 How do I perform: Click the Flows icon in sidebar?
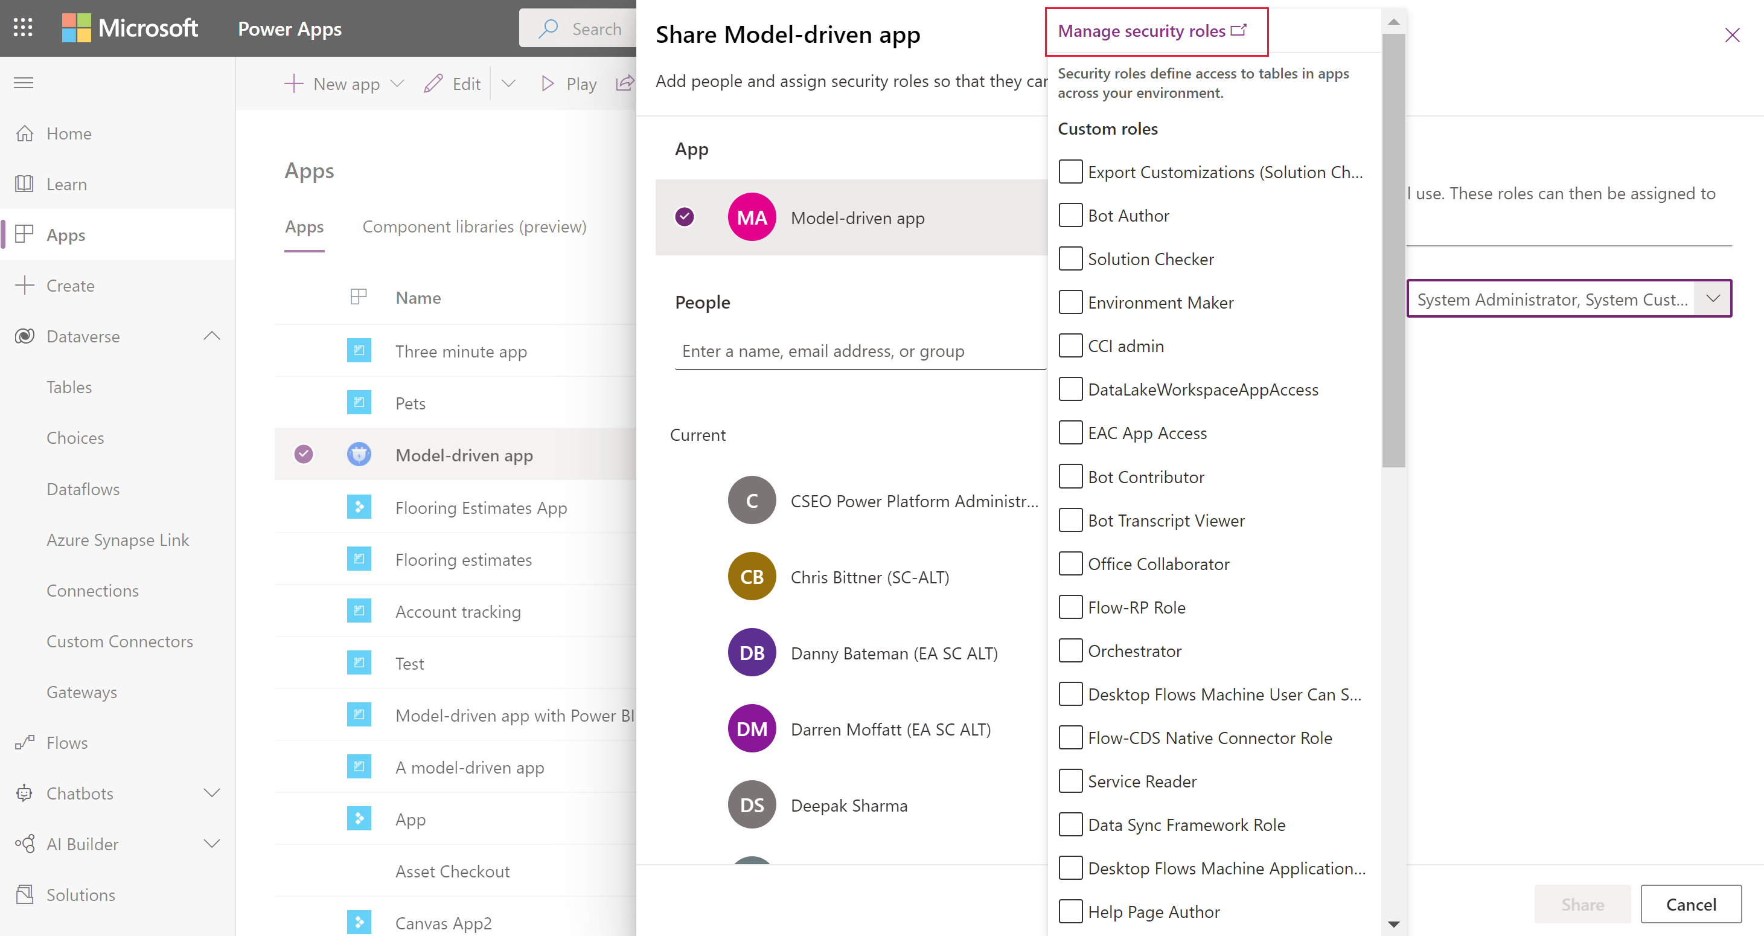coord(25,742)
